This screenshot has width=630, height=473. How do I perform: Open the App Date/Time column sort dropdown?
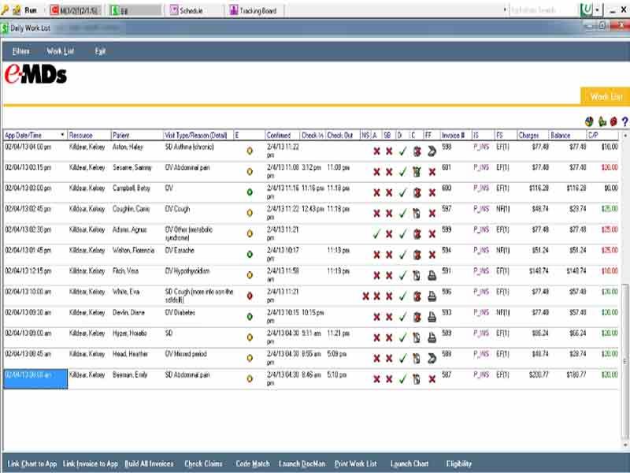62,135
